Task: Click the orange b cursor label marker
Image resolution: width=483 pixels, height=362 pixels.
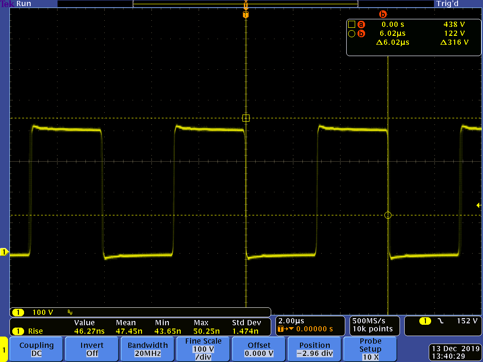Action: (x=383, y=14)
